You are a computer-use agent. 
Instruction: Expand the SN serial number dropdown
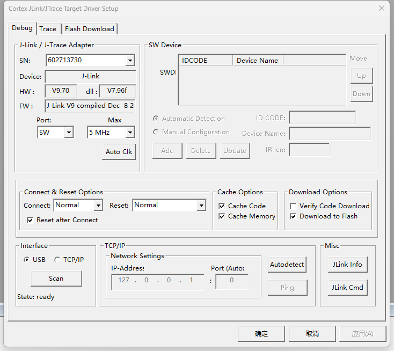(130, 60)
